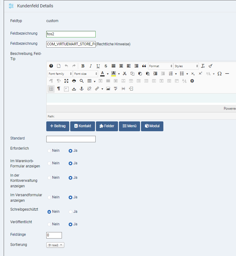Open the editor help icon
The width and height of the screenshot is (236, 256).
51,66
